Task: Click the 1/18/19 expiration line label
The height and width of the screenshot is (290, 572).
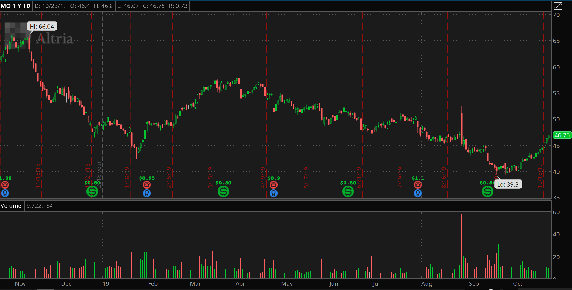Action: [x=127, y=177]
